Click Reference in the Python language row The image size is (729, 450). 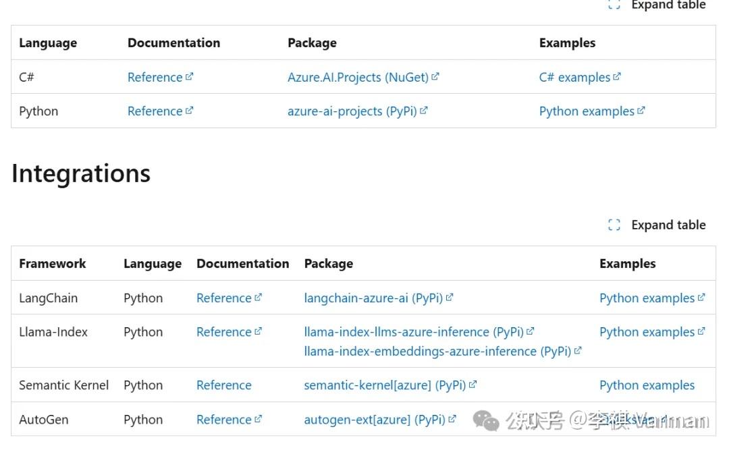coord(155,111)
